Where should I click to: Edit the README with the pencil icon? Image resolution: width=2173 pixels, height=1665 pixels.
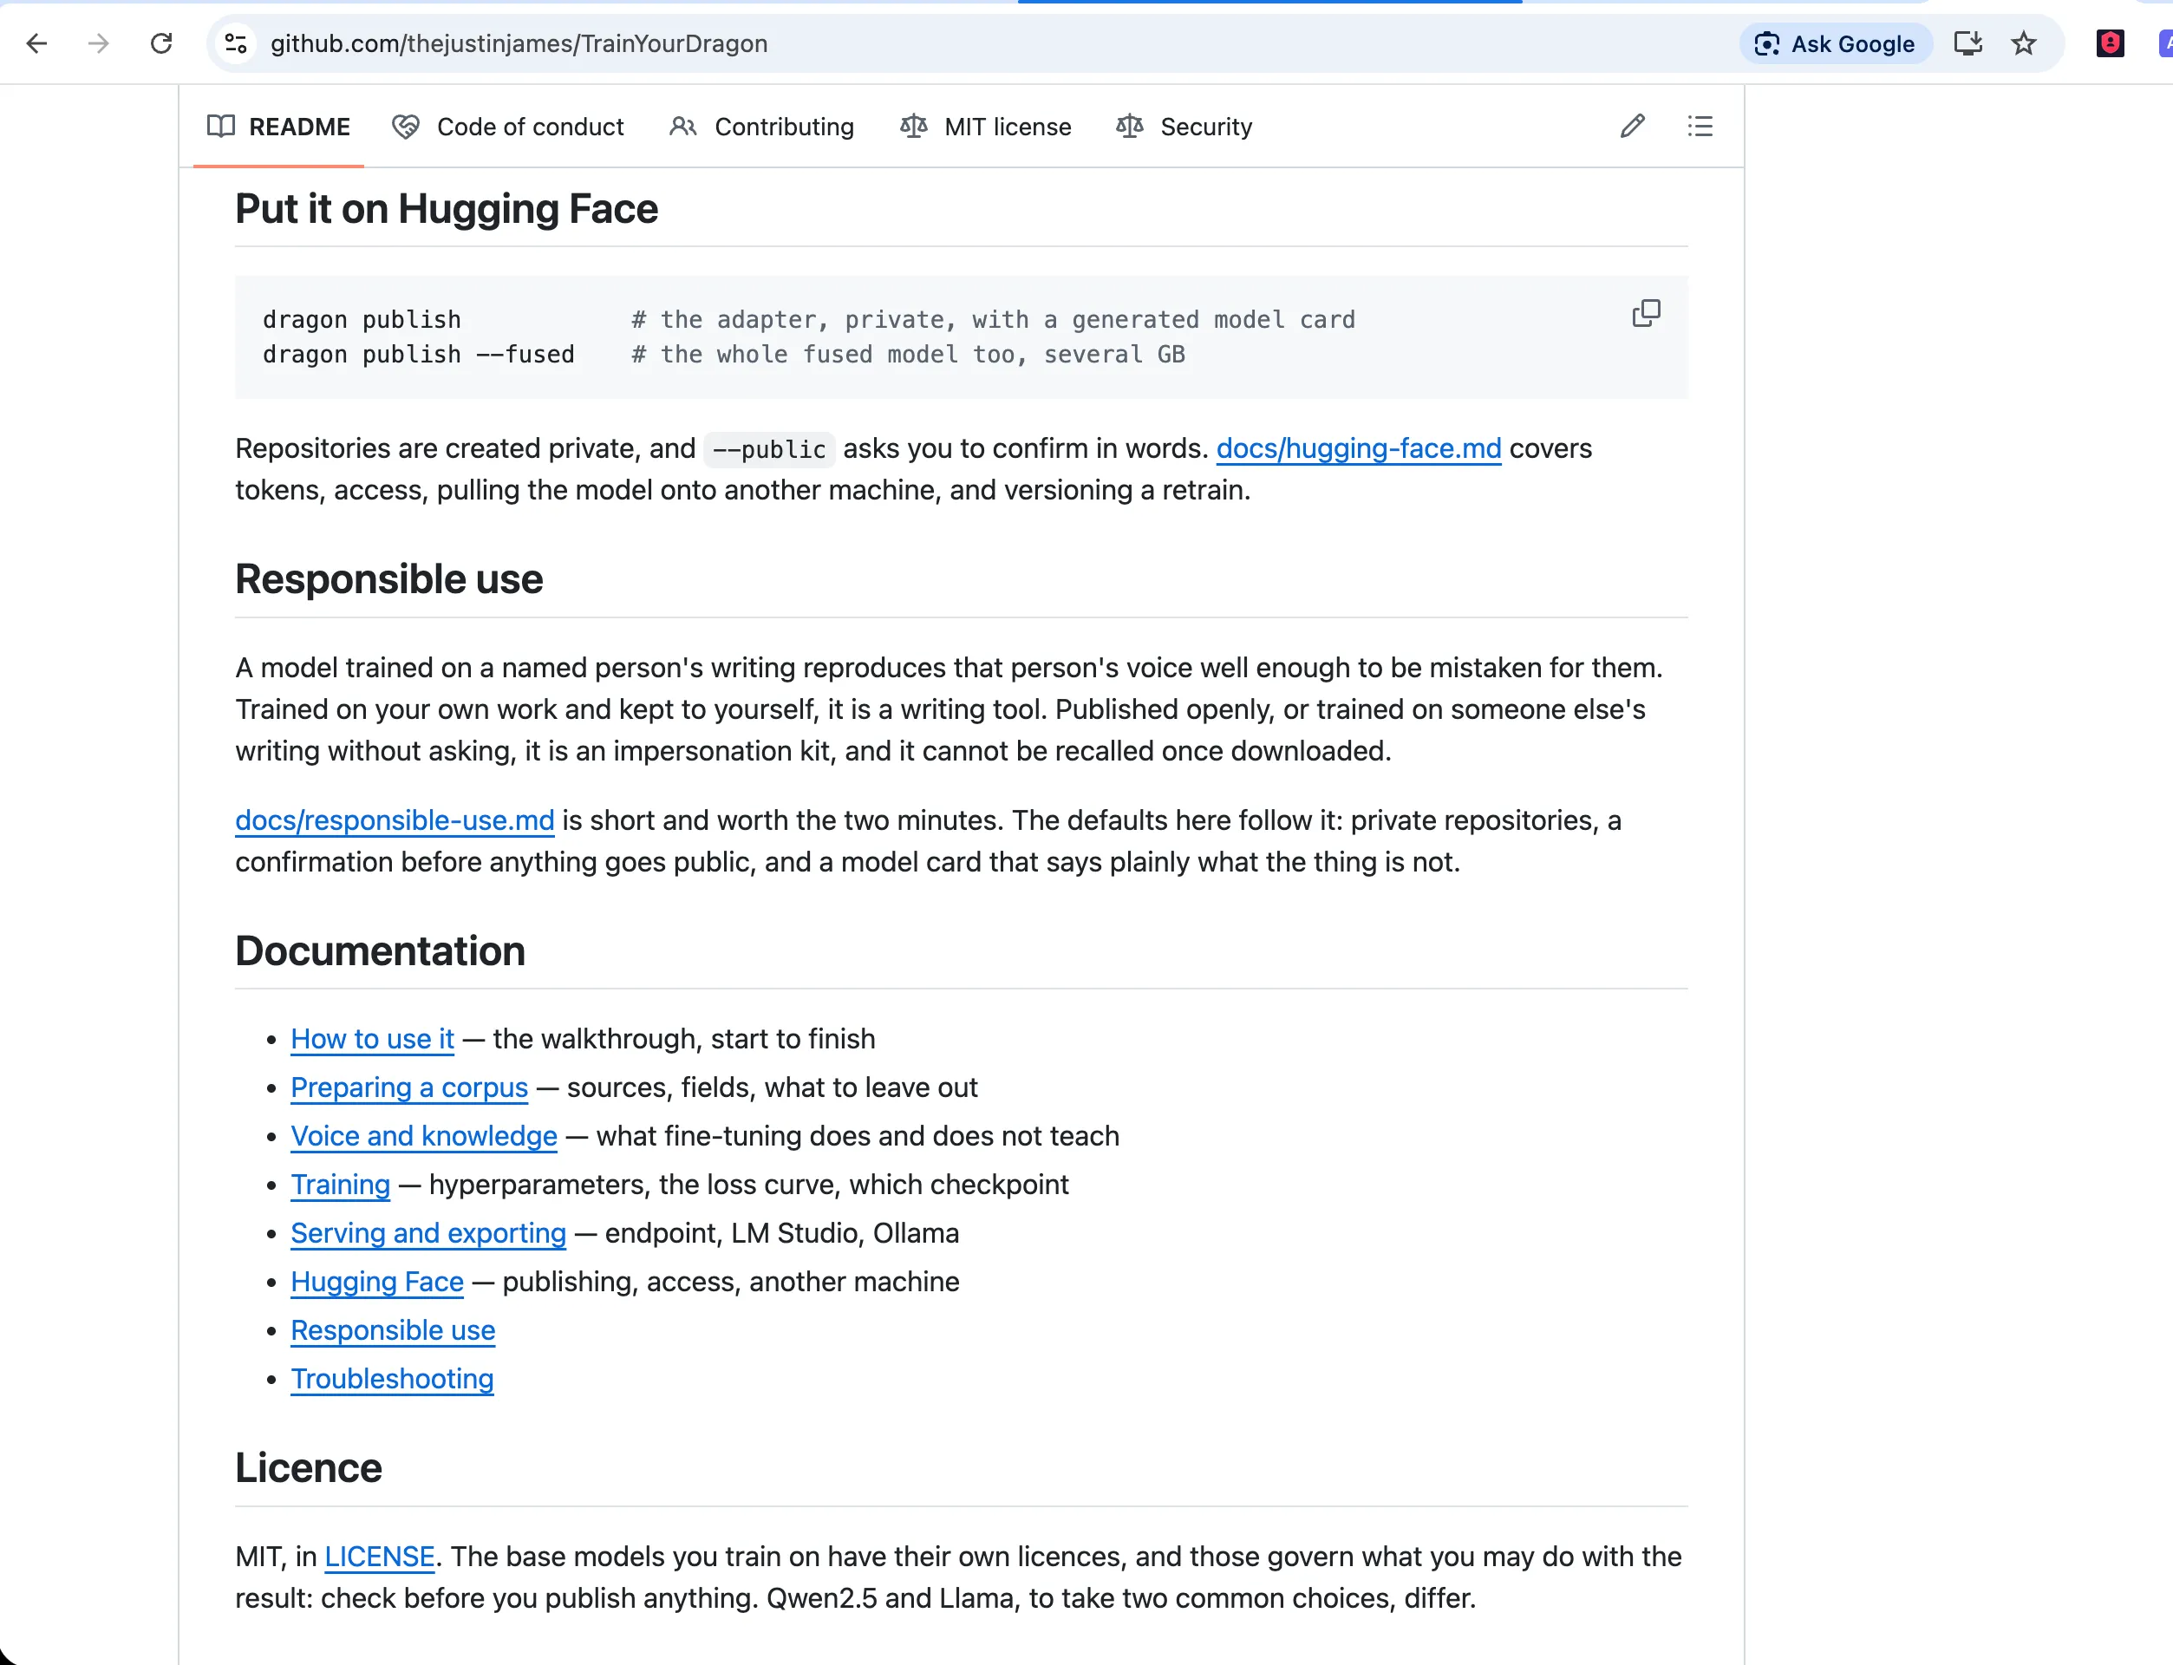coord(1633,127)
